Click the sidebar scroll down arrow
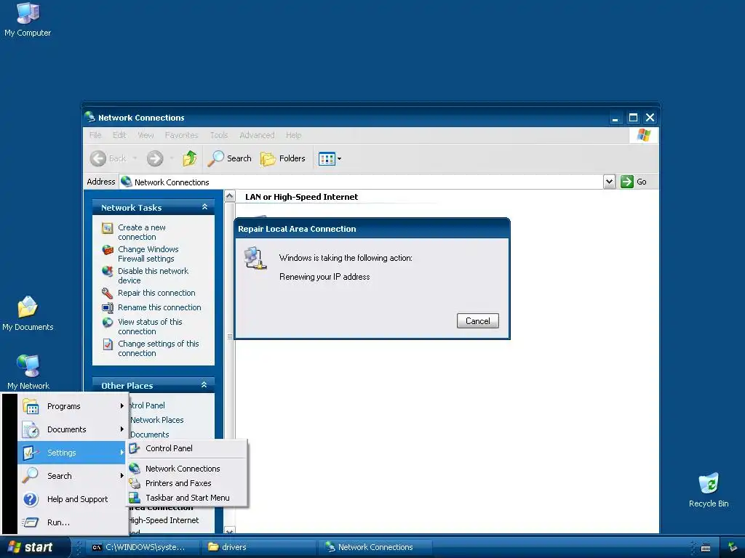The height and width of the screenshot is (558, 745). (229, 530)
